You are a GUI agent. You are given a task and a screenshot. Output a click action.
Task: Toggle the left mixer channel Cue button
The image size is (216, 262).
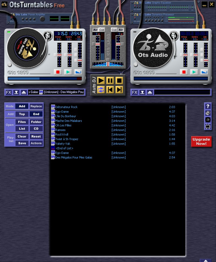102,30
